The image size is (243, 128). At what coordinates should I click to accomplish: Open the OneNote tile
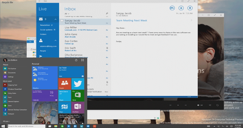click(x=78, y=107)
